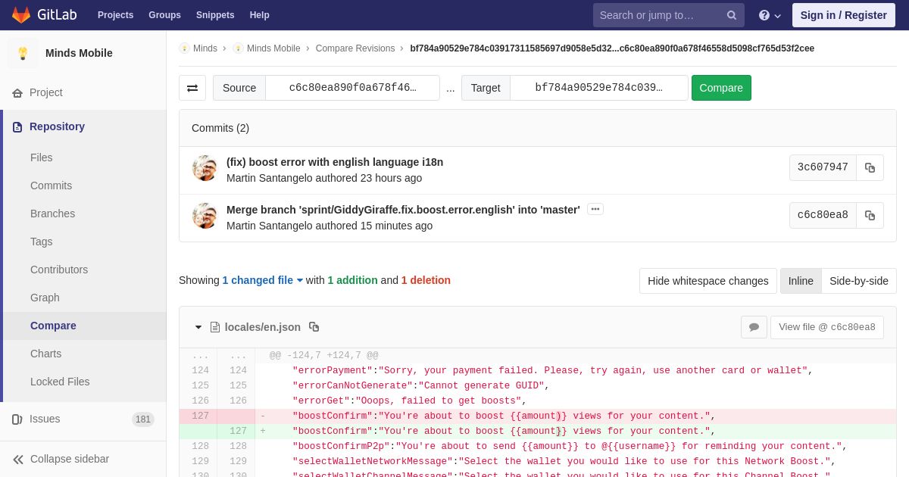The image size is (909, 477).
Task: Expand the merge commit description ellipsis
Action: (595, 209)
